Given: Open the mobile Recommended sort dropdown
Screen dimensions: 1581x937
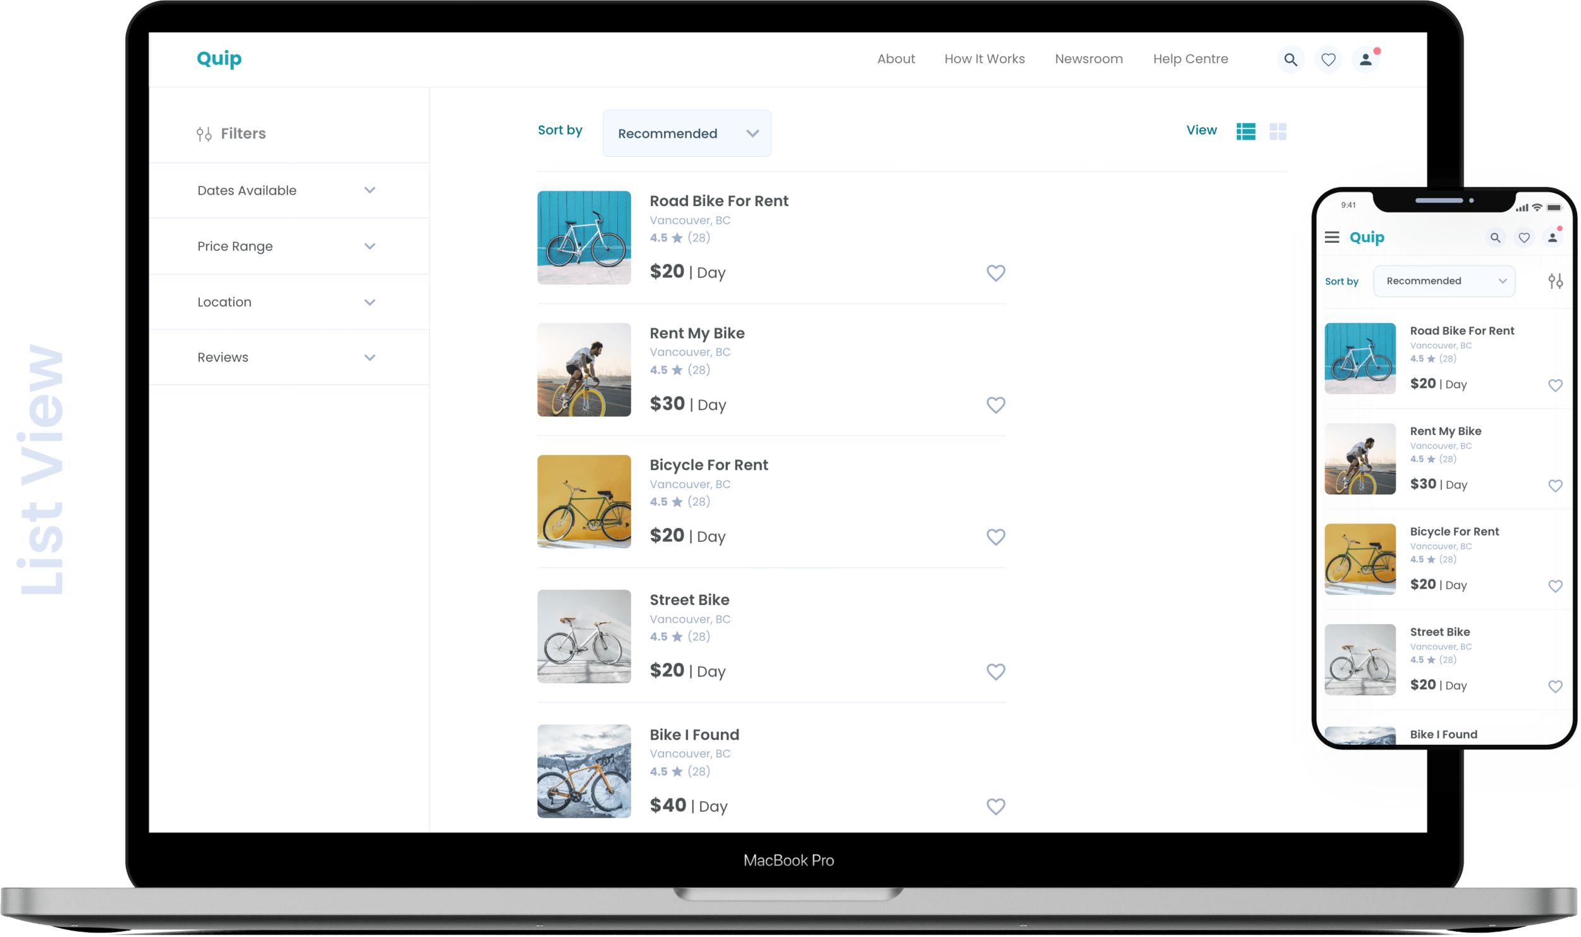Looking at the screenshot, I should pyautogui.click(x=1444, y=281).
